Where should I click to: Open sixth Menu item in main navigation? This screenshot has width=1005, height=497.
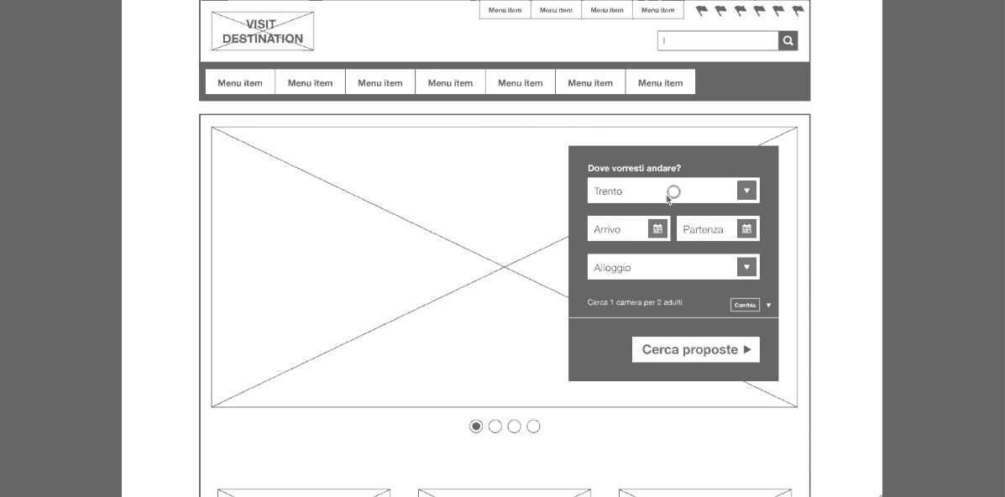tap(590, 82)
